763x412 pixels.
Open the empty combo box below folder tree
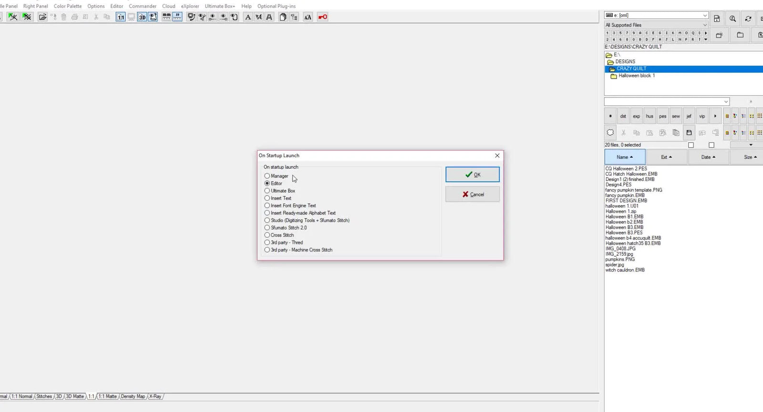[667, 101]
